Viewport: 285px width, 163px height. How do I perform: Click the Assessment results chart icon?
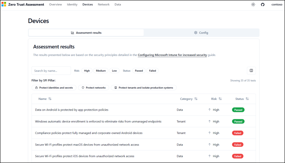point(73,33)
